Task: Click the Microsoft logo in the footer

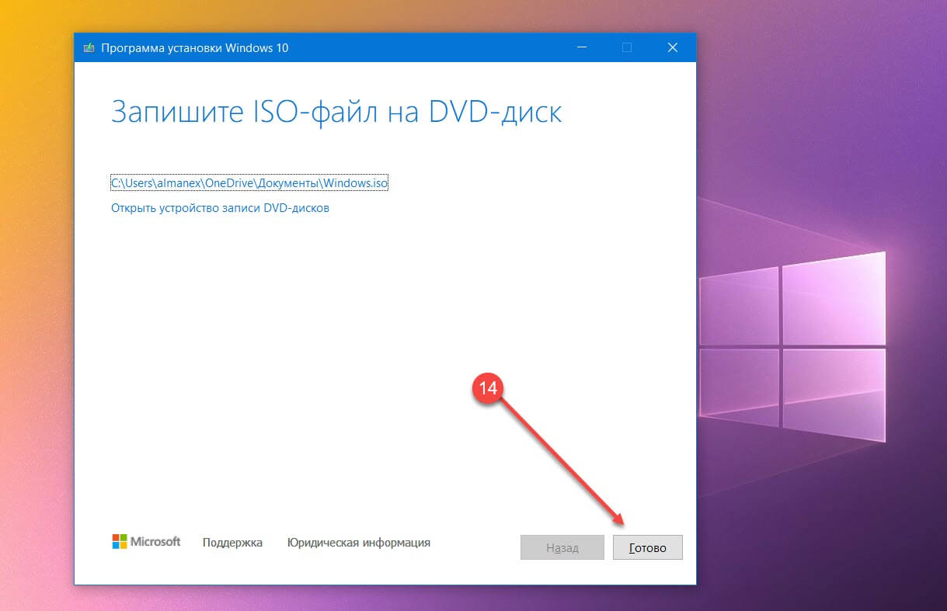Action: [x=146, y=541]
